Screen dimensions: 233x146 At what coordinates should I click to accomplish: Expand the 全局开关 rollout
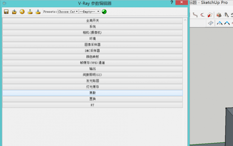[92, 21]
